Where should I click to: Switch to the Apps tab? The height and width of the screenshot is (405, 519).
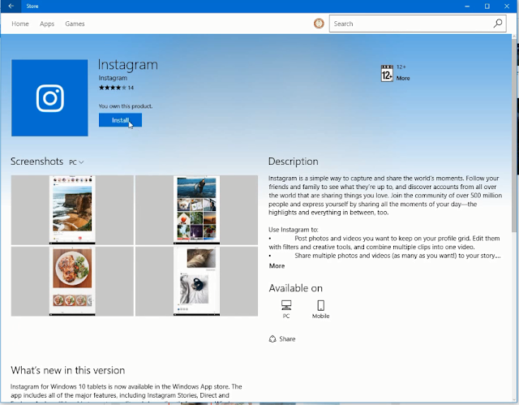[47, 24]
